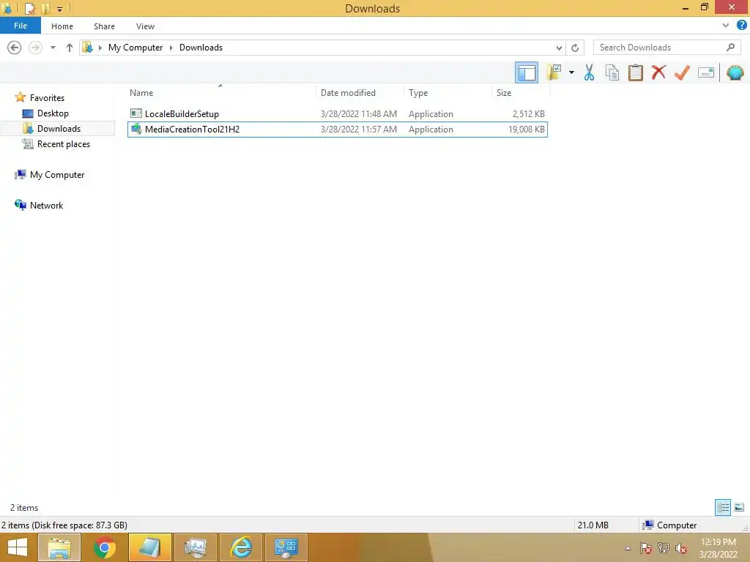Open recent locations dropdown arrow
Image resolution: width=750 pixels, height=562 pixels.
tap(53, 48)
